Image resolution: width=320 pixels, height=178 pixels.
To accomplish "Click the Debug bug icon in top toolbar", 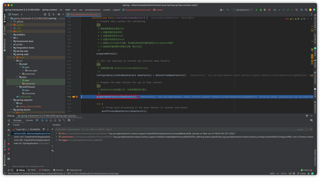I will (261, 10).
